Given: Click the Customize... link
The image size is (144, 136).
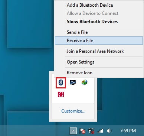Looking at the screenshot, I should (x=73, y=111).
